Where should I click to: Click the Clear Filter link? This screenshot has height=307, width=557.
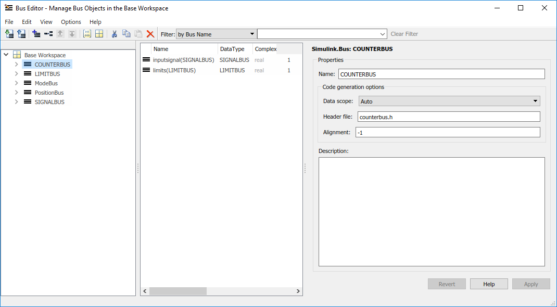coord(404,34)
